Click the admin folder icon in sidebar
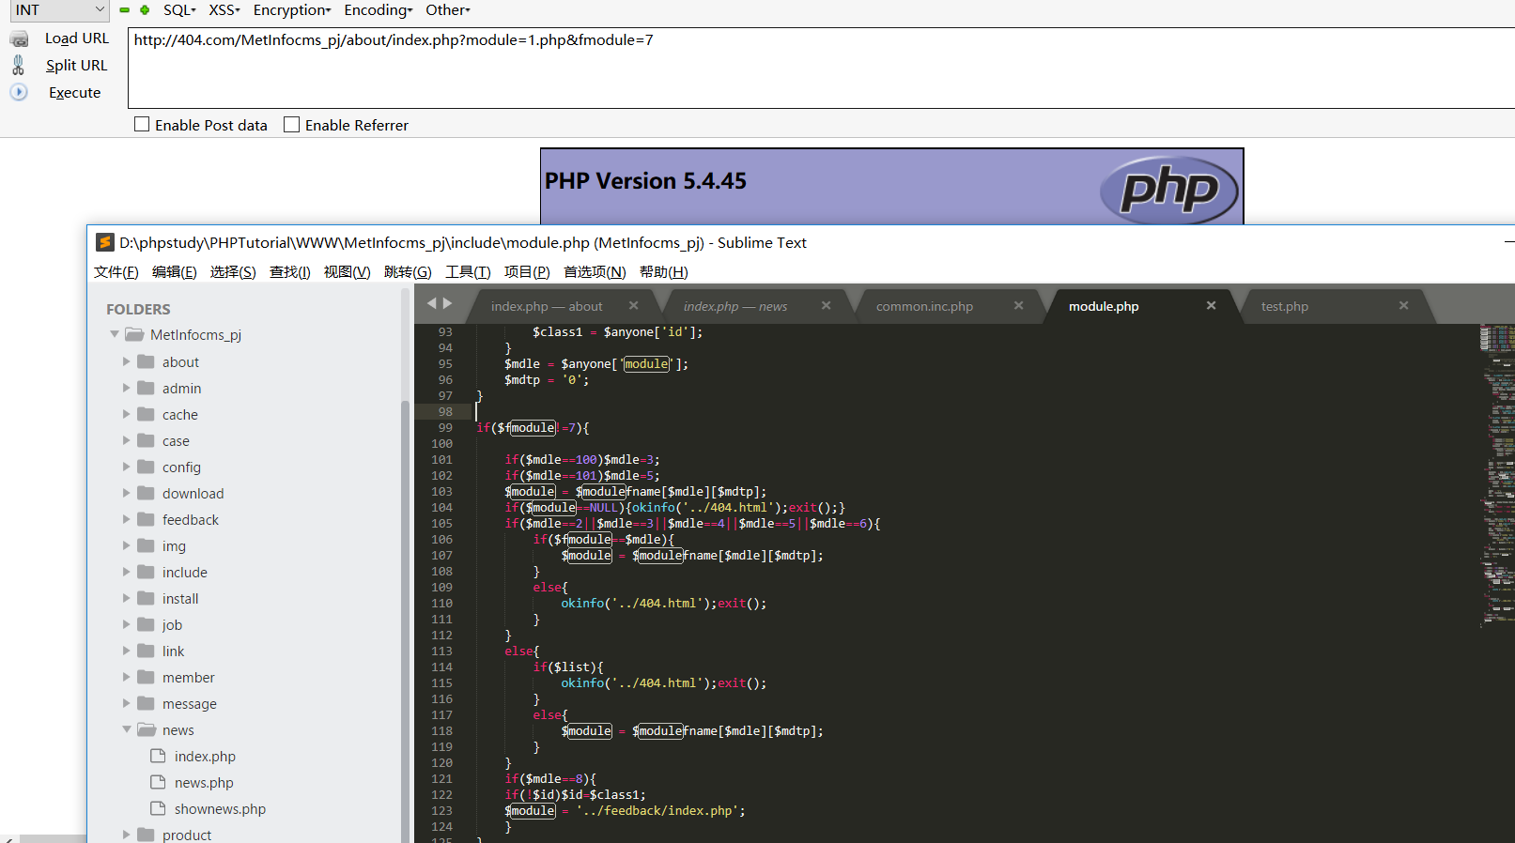The width and height of the screenshot is (1515, 843). coord(146,388)
